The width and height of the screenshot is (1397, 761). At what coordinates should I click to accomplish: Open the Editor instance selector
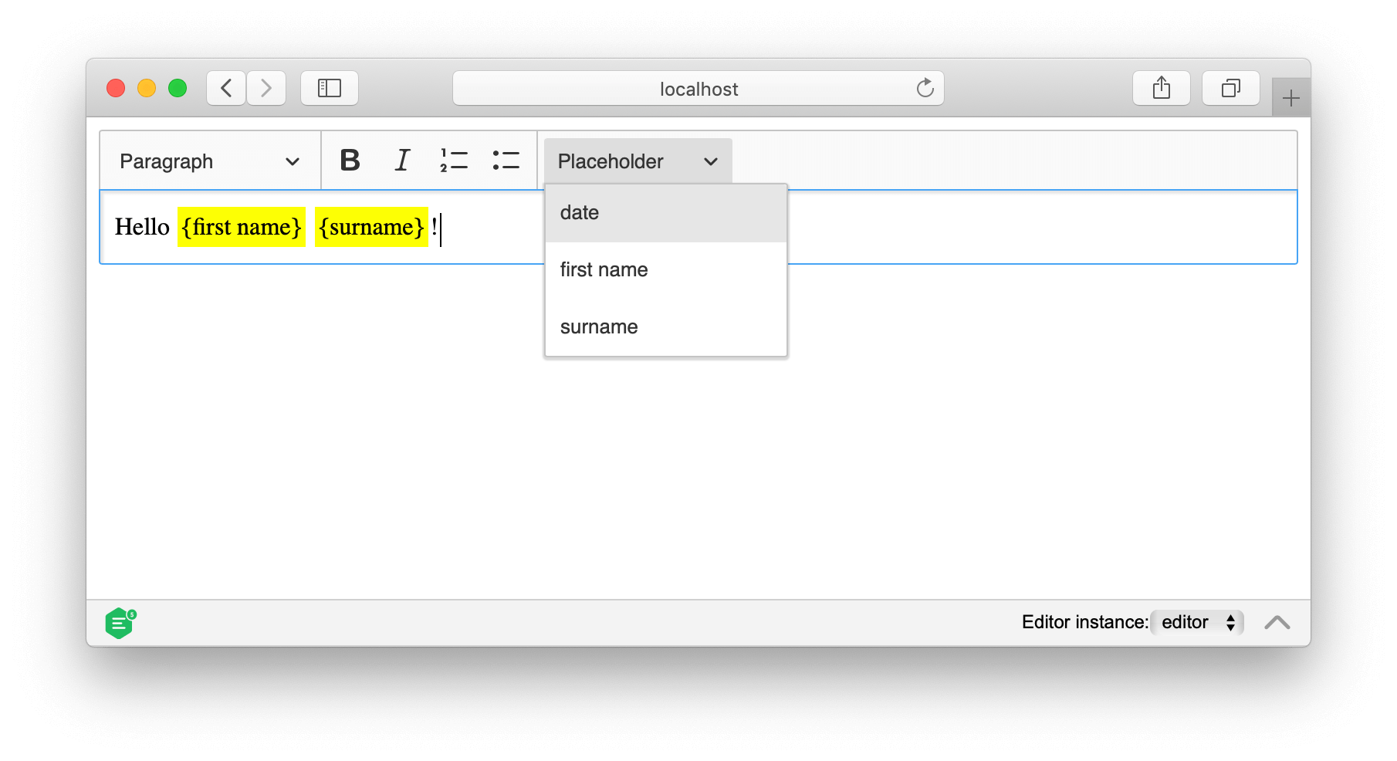coord(1196,622)
